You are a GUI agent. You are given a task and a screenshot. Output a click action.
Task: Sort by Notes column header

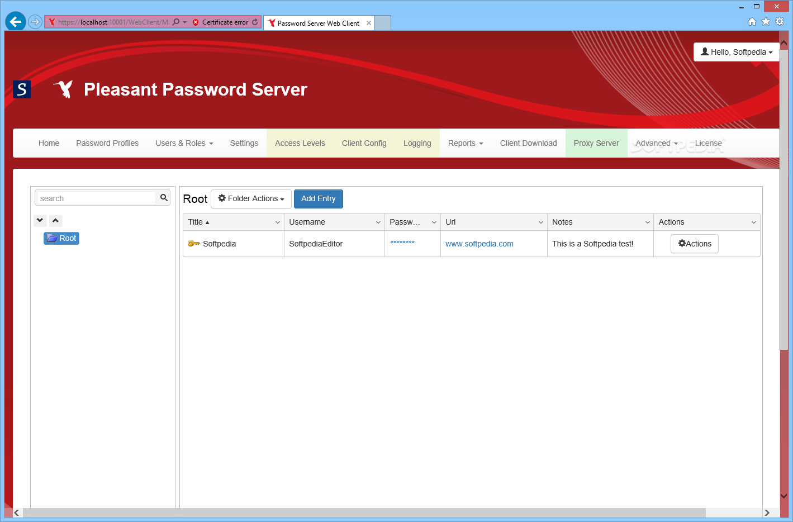click(562, 222)
